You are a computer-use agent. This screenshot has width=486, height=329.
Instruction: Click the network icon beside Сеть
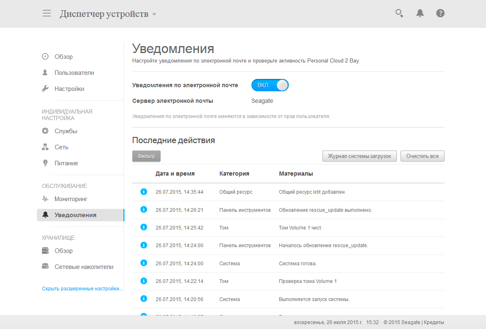(x=45, y=147)
